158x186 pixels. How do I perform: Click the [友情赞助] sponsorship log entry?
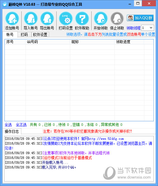click(x=79, y=146)
